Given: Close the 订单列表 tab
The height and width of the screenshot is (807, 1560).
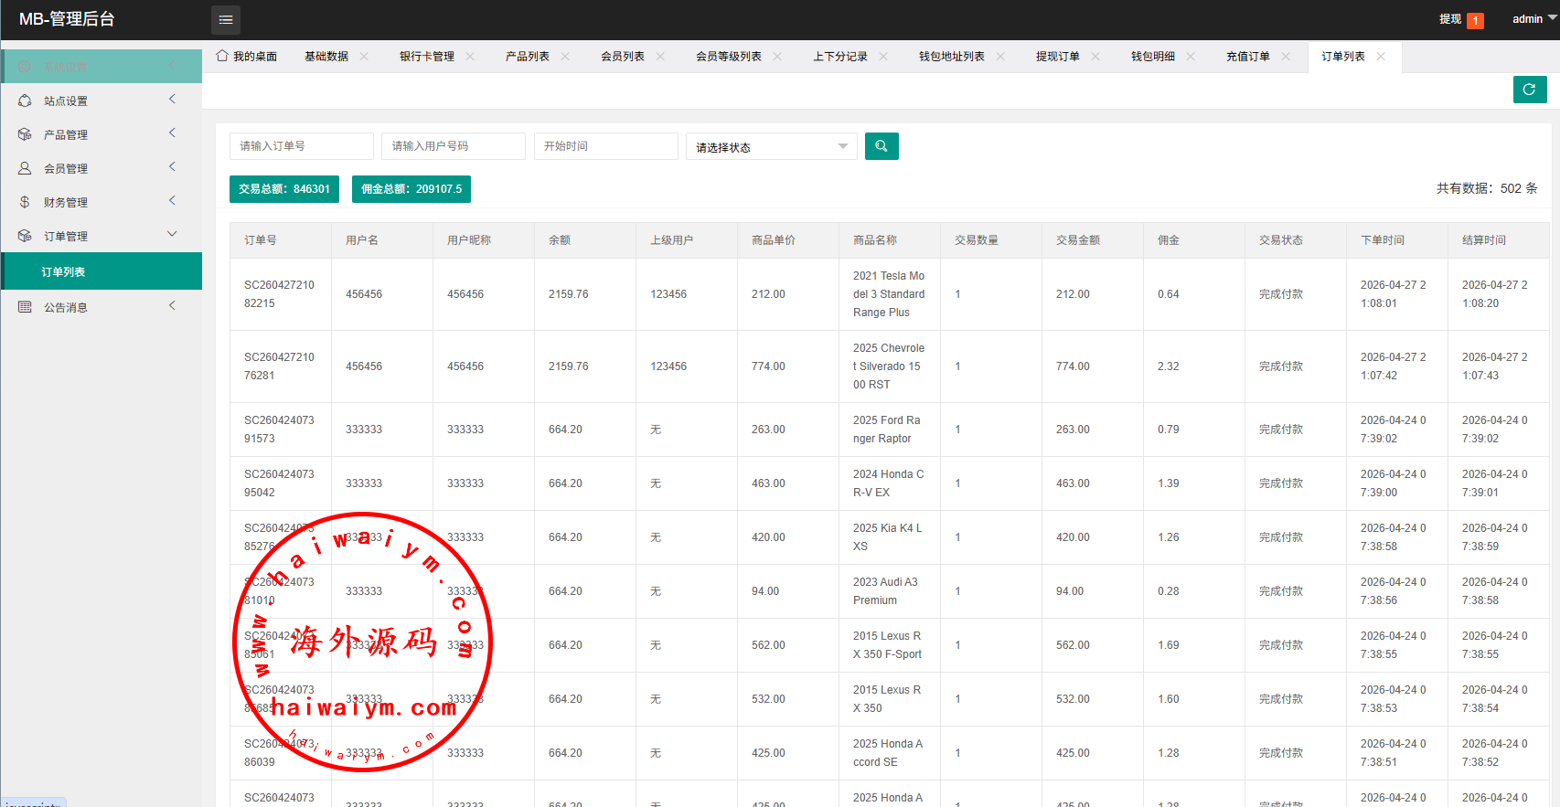Looking at the screenshot, I should [x=1381, y=57].
